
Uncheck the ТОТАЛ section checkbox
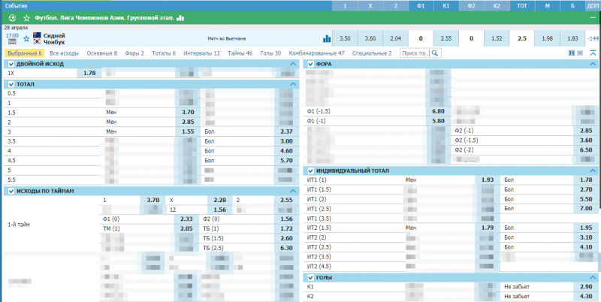click(x=11, y=84)
